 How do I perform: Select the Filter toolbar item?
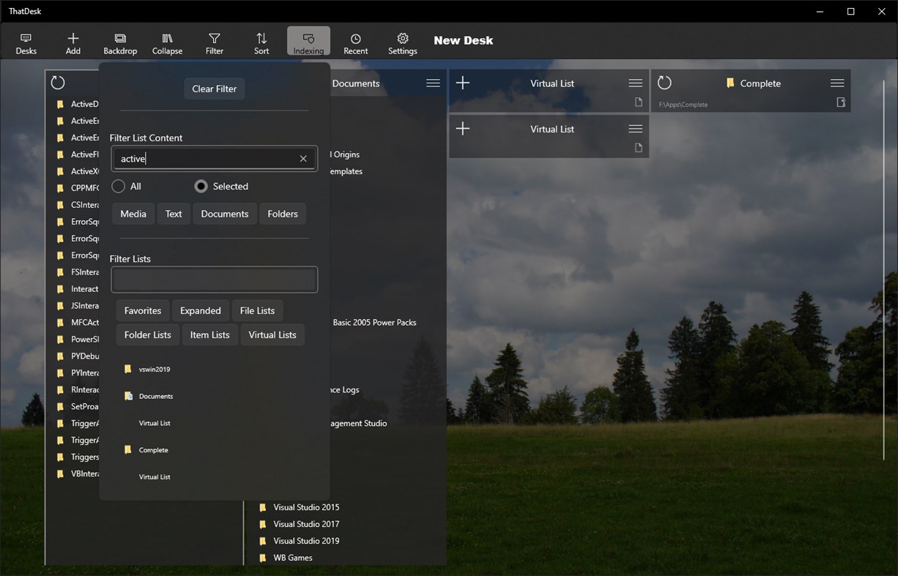pyautogui.click(x=214, y=41)
